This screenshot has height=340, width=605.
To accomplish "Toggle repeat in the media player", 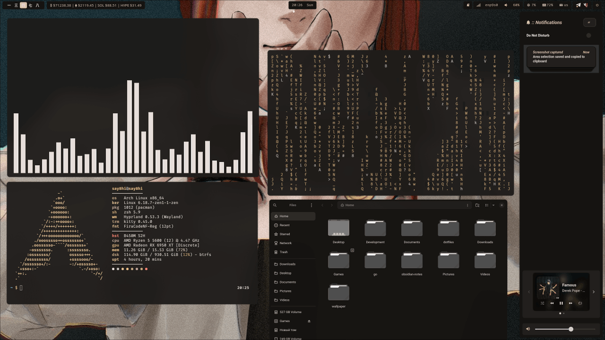I will 581,303.
